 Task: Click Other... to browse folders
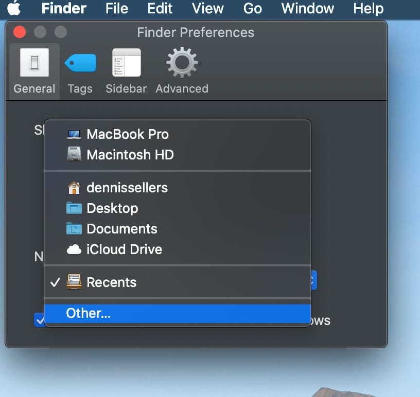click(89, 313)
